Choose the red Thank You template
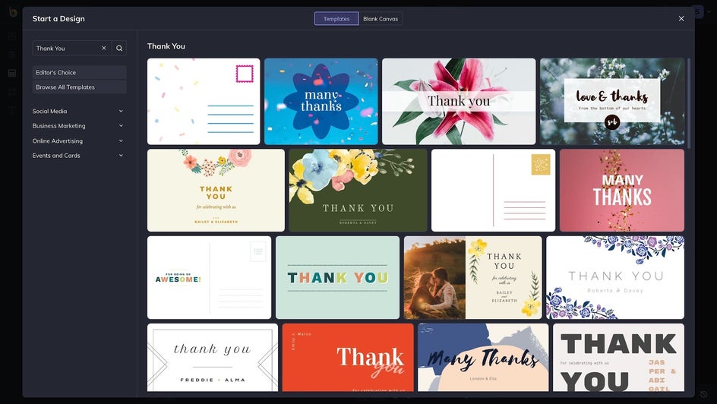This screenshot has height=404, width=717. (348, 357)
